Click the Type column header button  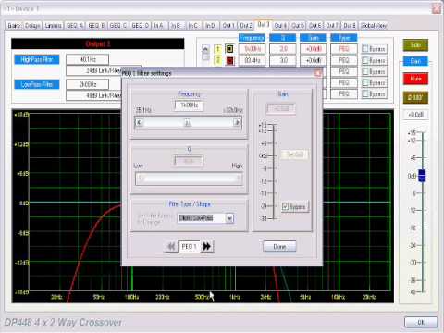pos(344,38)
